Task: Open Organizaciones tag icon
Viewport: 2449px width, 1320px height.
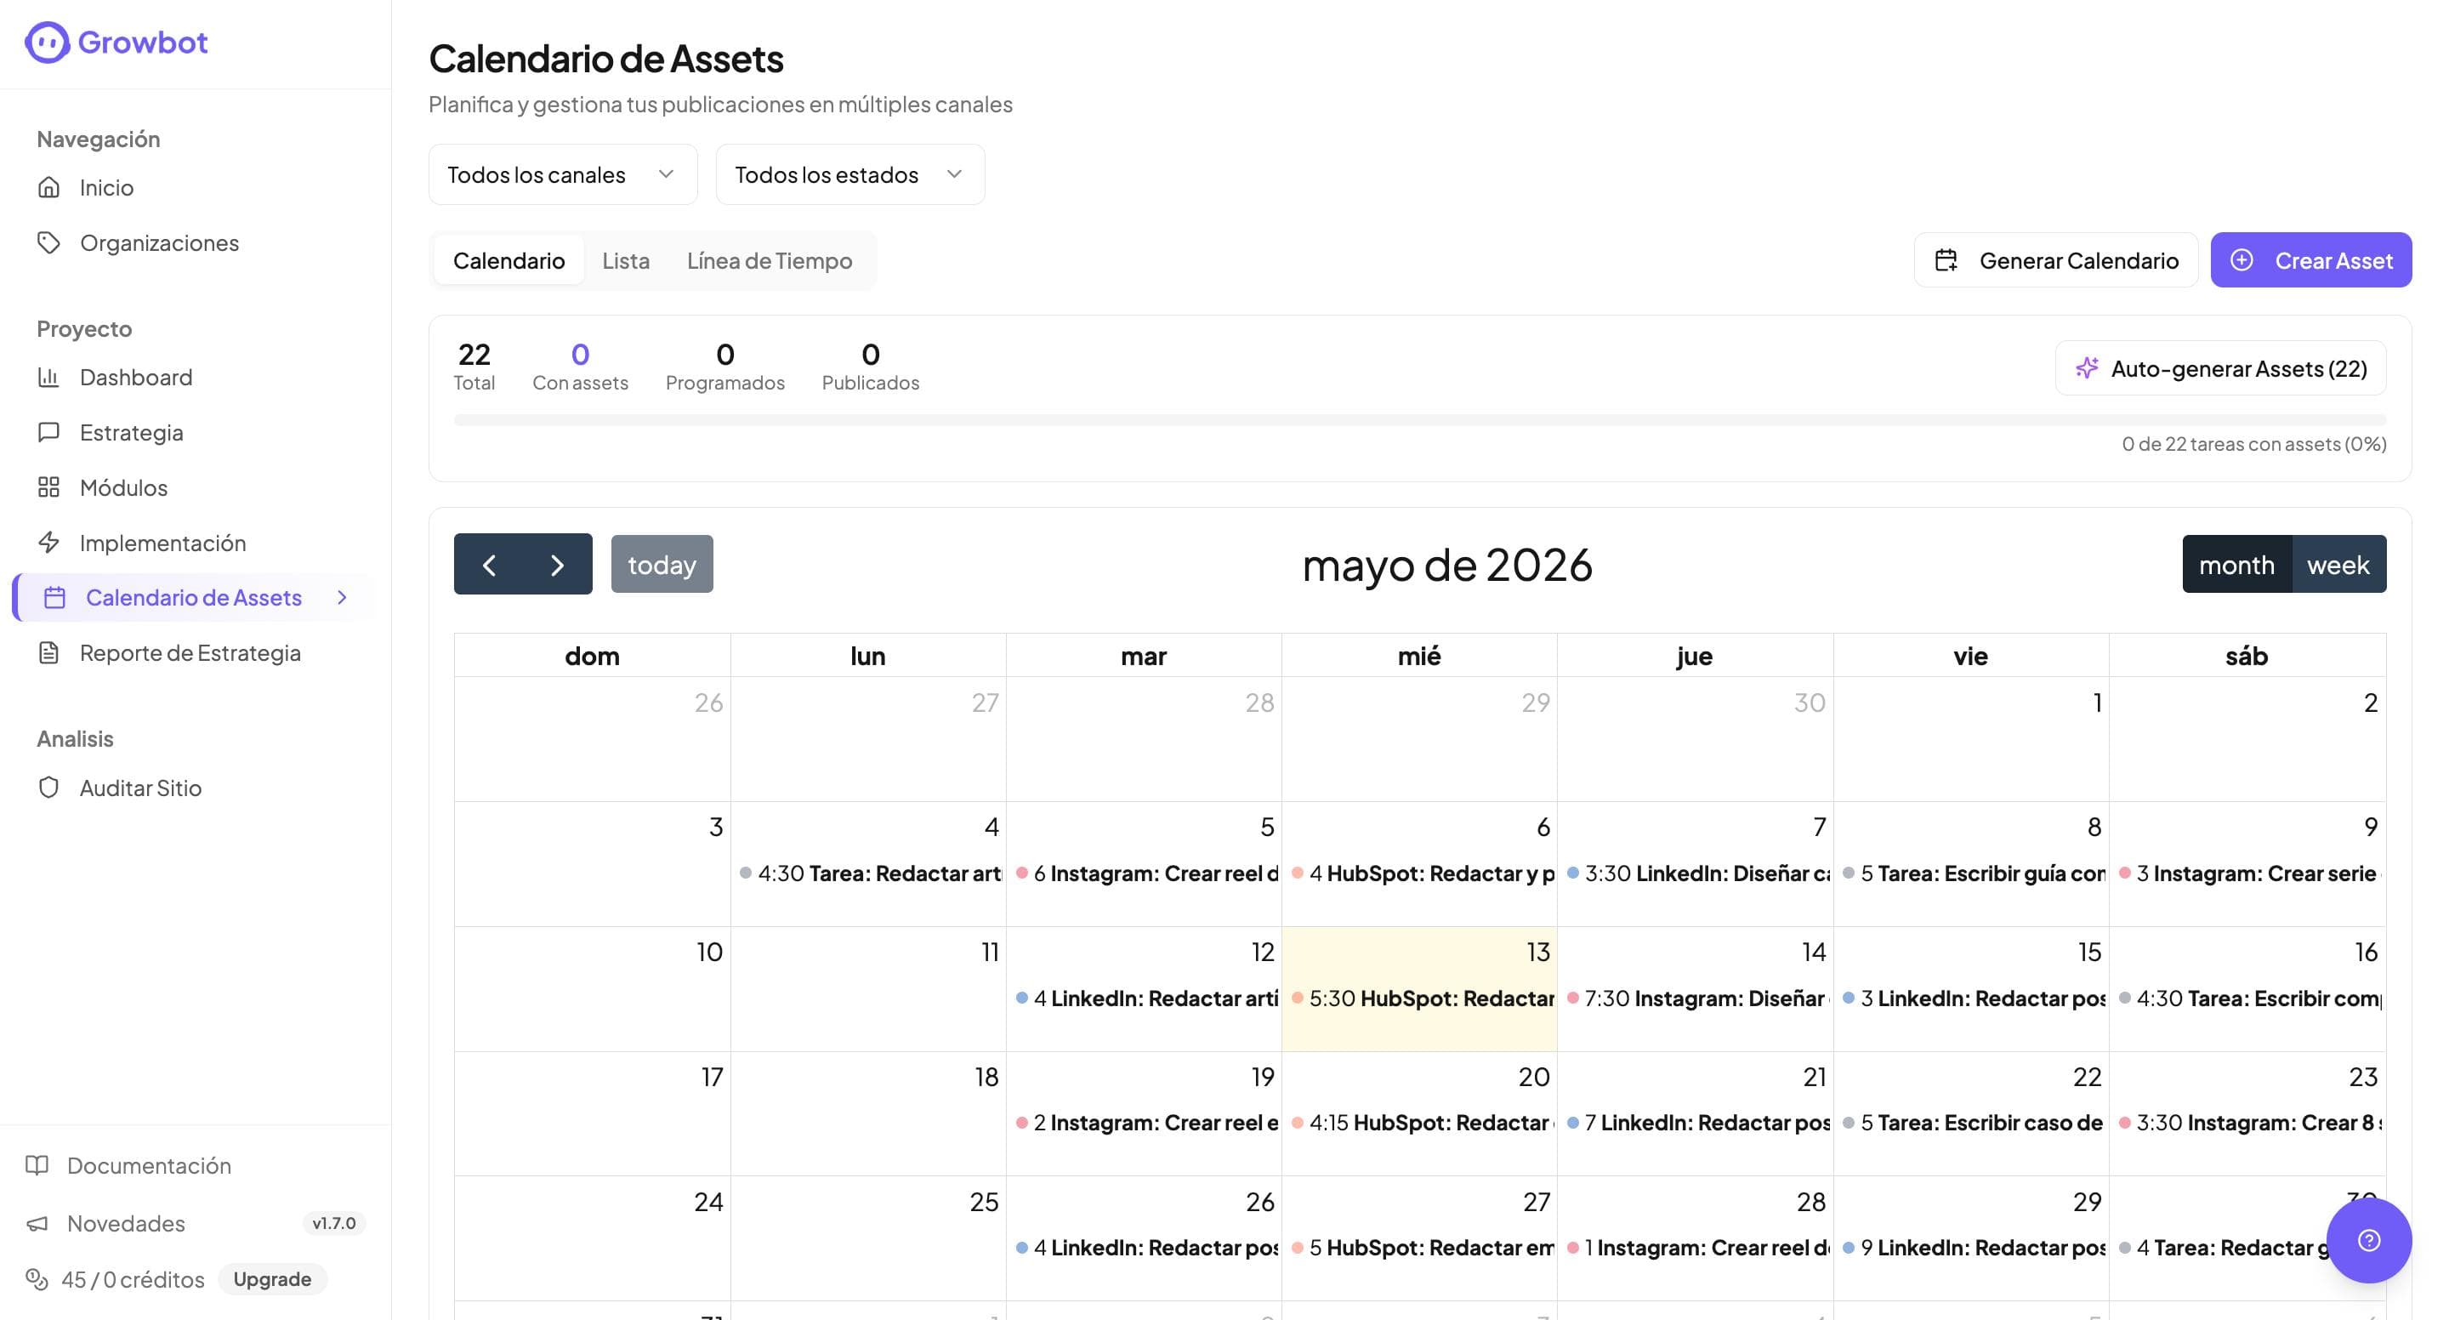Action: click(48, 242)
